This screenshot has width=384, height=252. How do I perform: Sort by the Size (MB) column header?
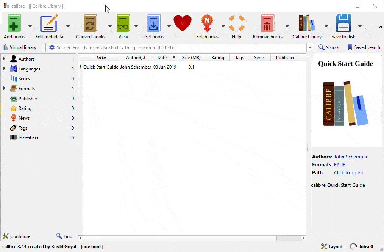[x=191, y=57]
